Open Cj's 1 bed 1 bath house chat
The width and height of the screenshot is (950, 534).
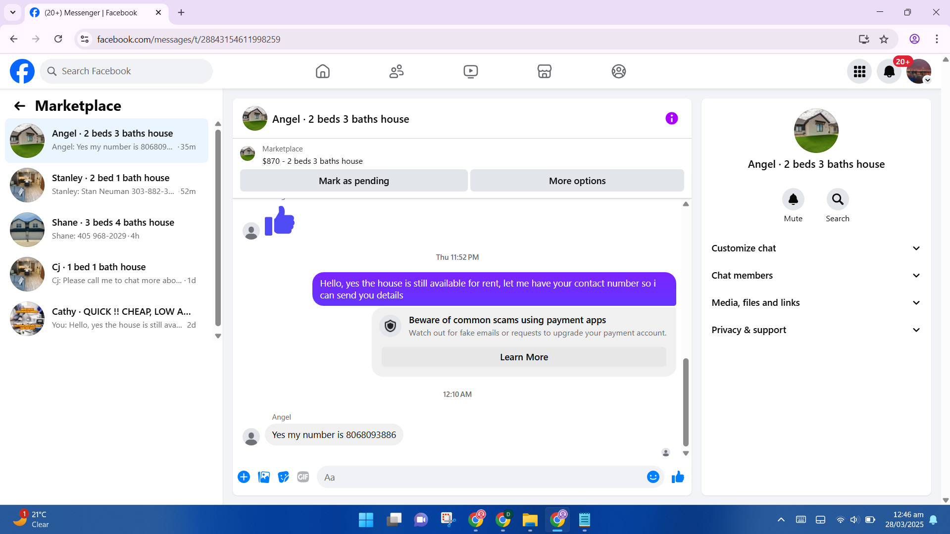(106, 274)
